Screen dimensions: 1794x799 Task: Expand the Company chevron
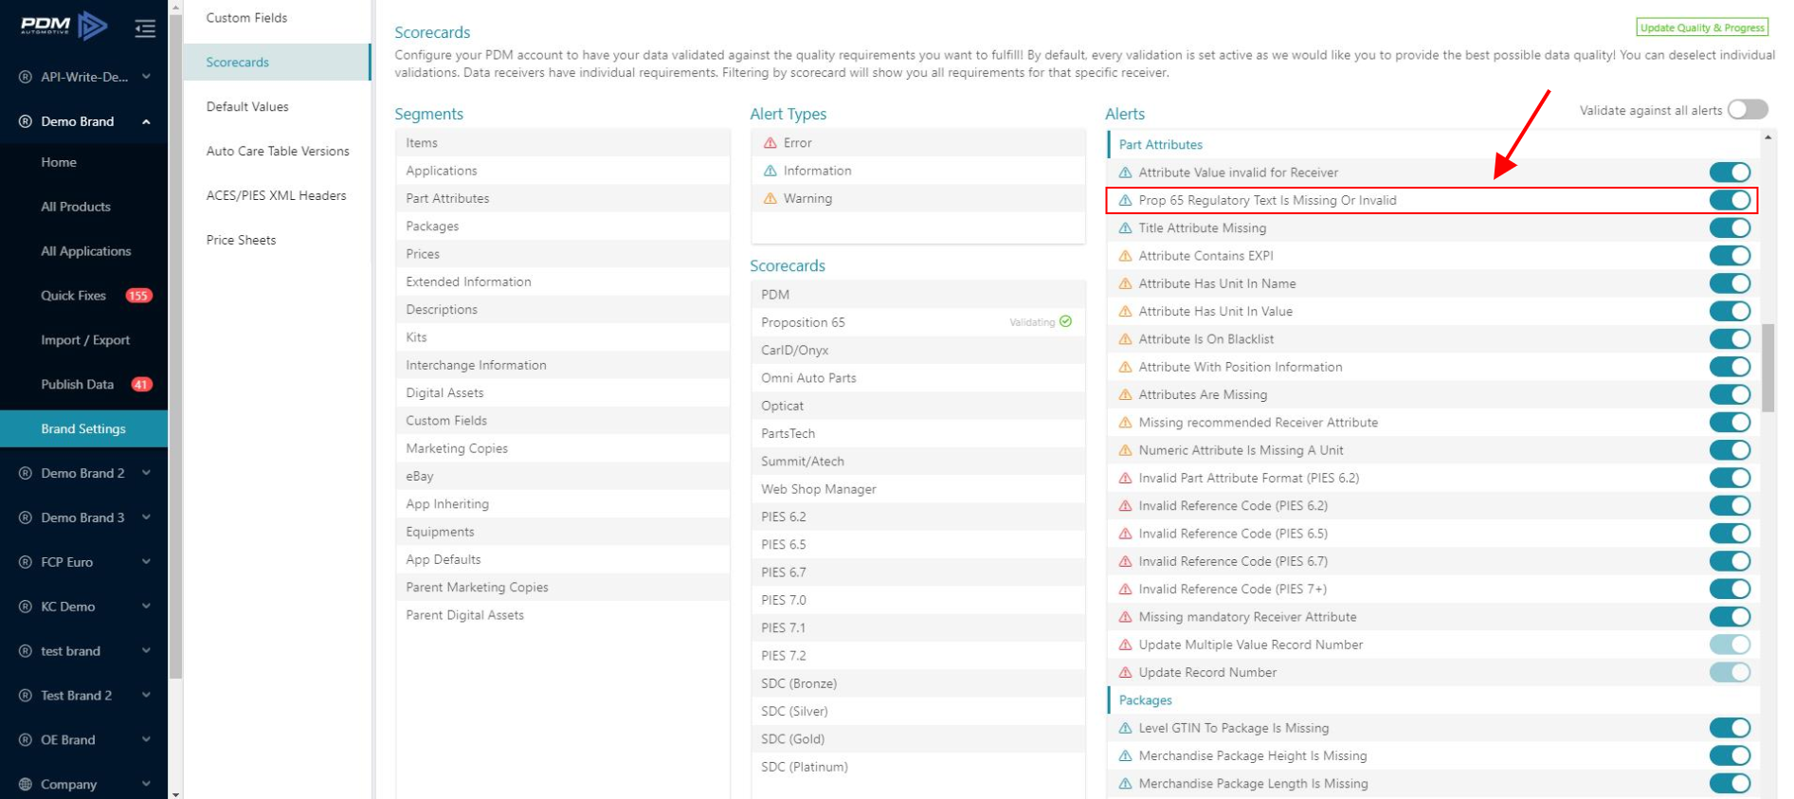(x=146, y=784)
